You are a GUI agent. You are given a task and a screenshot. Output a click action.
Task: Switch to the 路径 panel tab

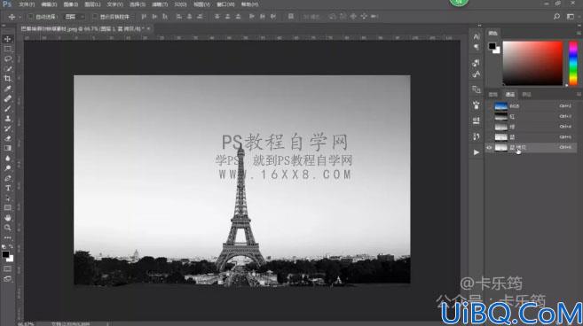pos(526,94)
